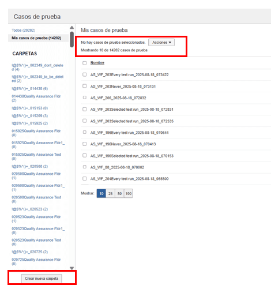Check the AS_WF_206_2025-08-18_072832 test case
This screenshot has height=289, width=271.
[x=84, y=97]
